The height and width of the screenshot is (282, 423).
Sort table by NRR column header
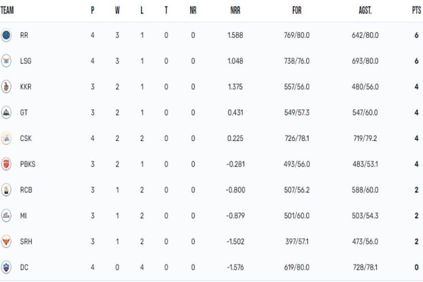235,11
